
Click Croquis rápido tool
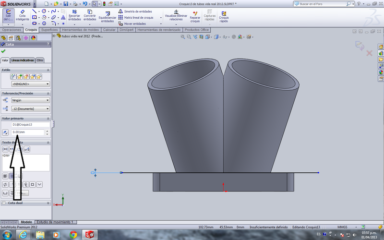click(x=224, y=17)
